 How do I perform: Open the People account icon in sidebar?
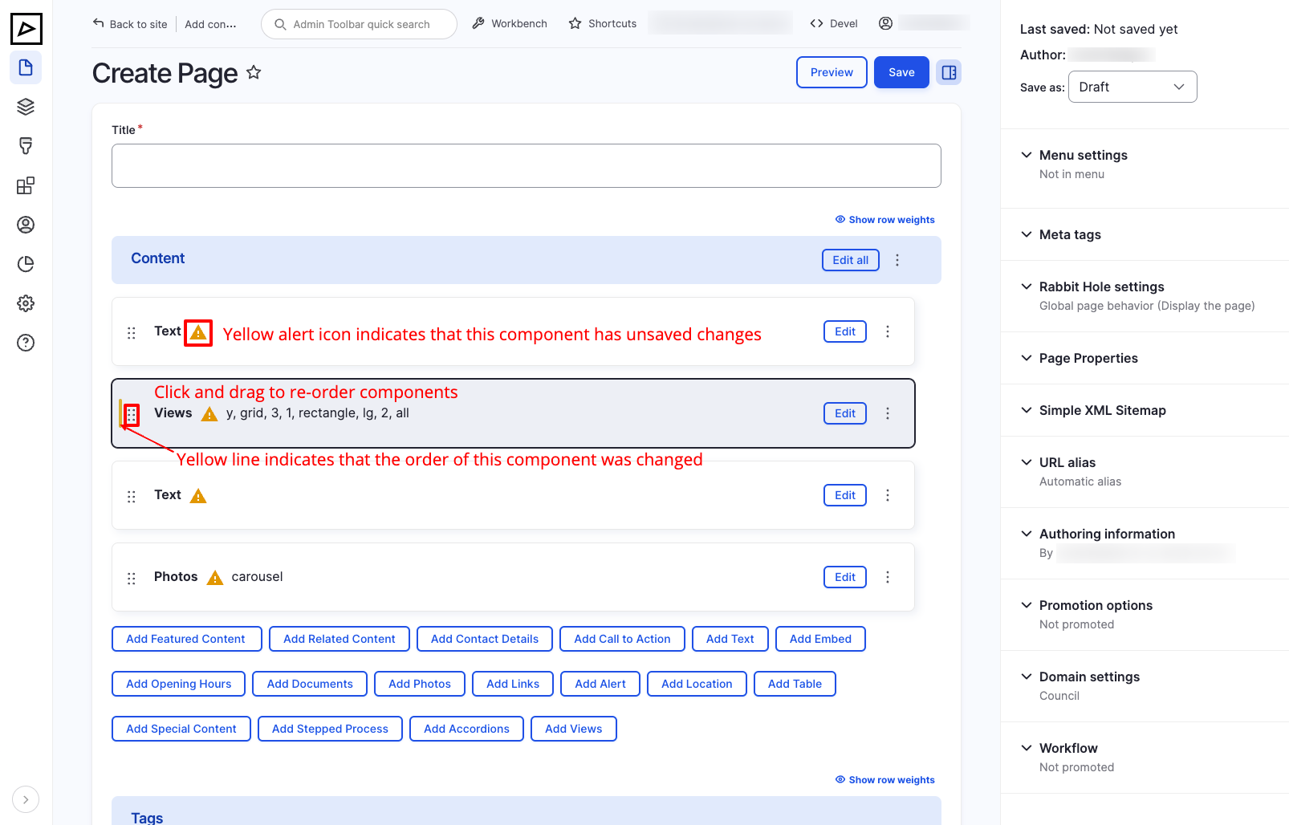click(x=26, y=225)
